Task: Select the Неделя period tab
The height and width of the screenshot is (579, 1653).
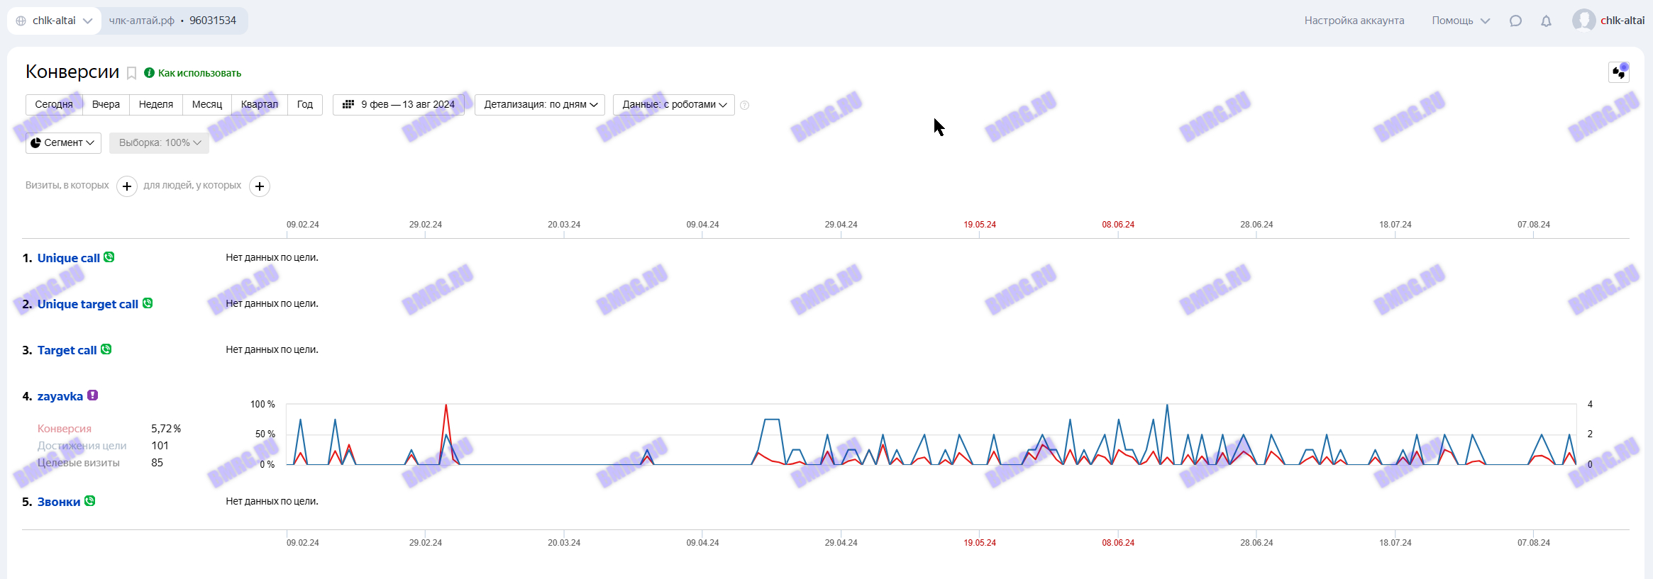Action: 156,105
